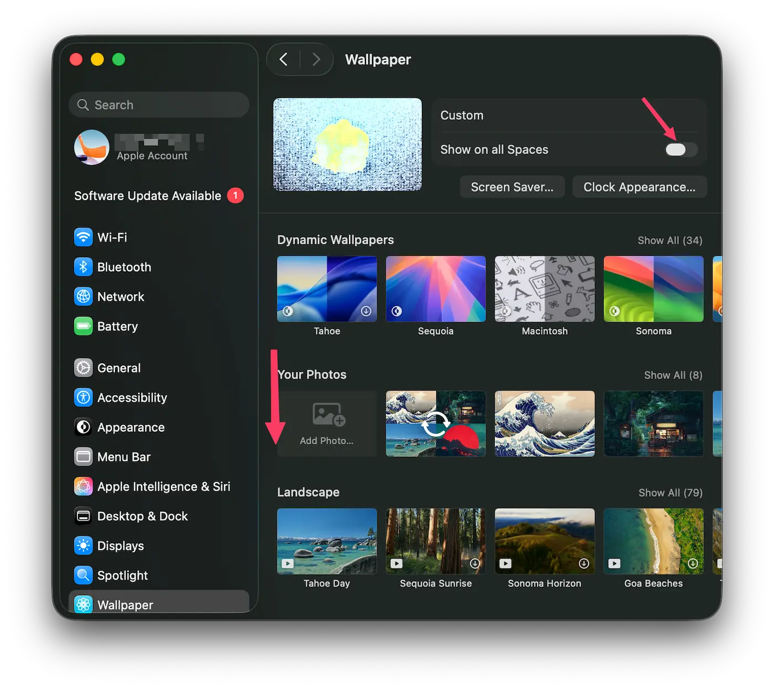Open Accessibility via its sidebar icon

coord(83,398)
